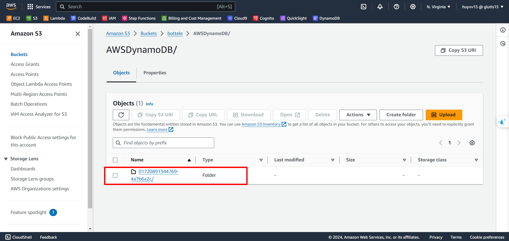Open the 01720891344769-4a7b6a2c folder

tap(155, 175)
